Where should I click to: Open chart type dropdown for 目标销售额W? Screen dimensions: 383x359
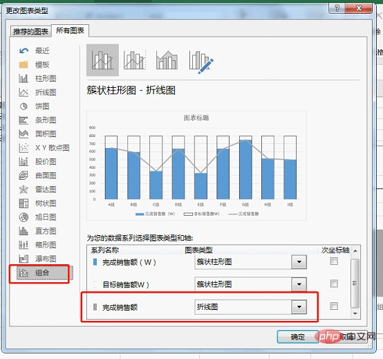point(299,284)
